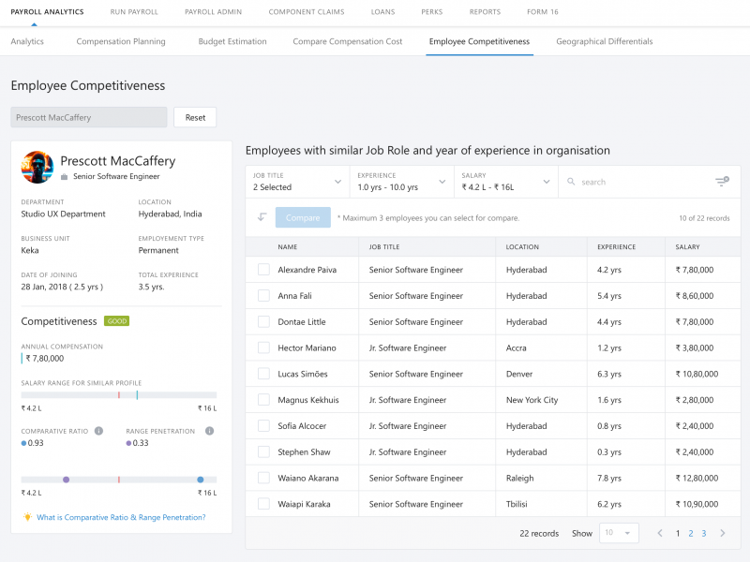Click the Prescott MacCaffery employee search field
The height and width of the screenshot is (562, 750).
89,117
